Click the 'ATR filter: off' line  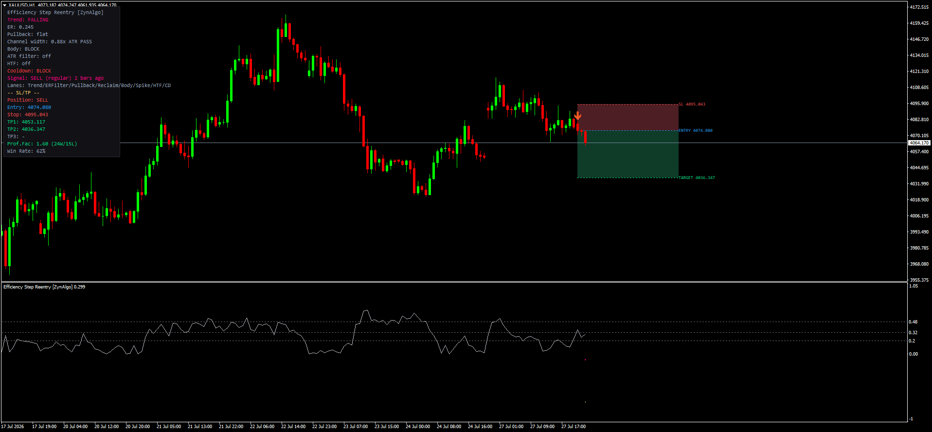click(x=29, y=56)
